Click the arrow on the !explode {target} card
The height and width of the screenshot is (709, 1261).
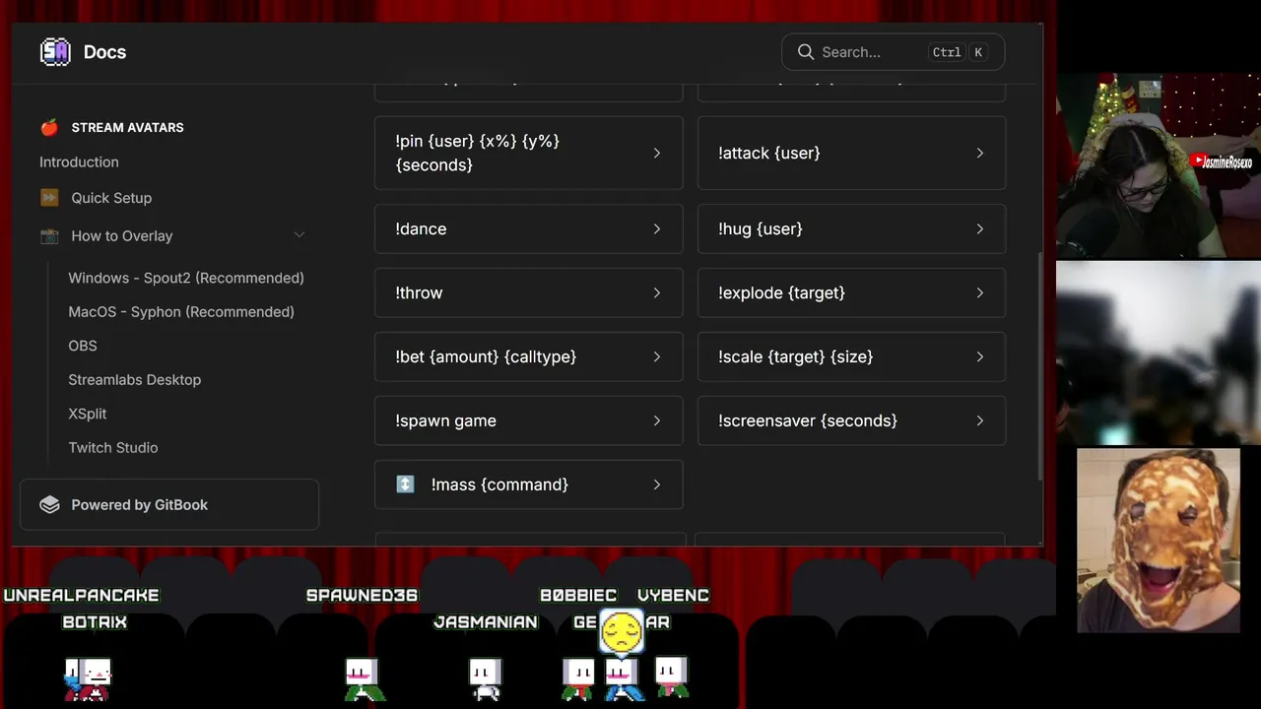click(980, 292)
